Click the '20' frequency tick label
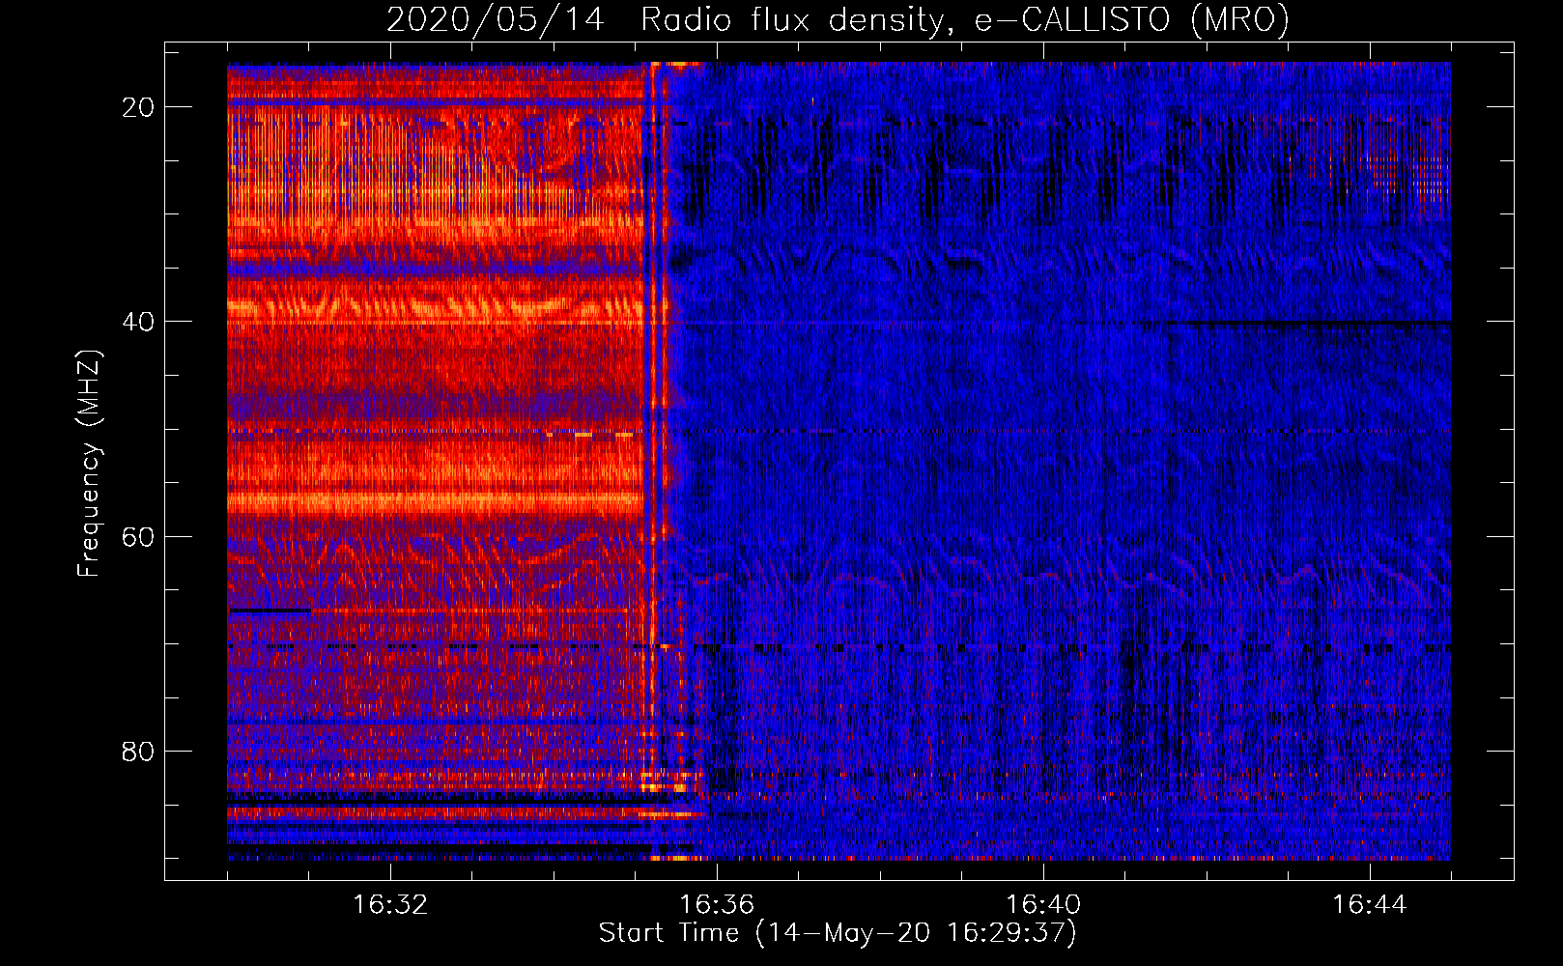 tap(139, 107)
